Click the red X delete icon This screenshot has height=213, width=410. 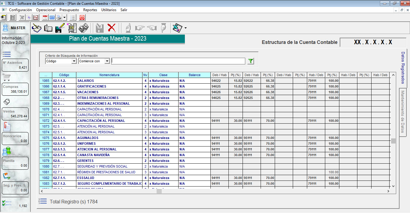[x=112, y=28]
